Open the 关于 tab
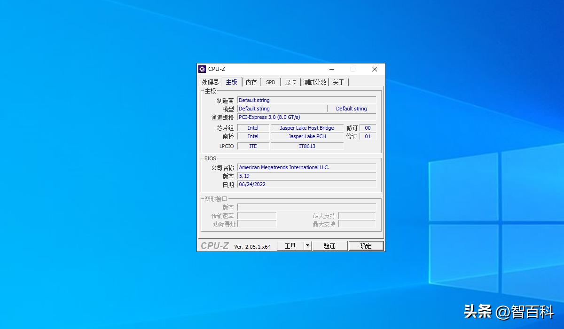The image size is (564, 329). click(x=338, y=82)
